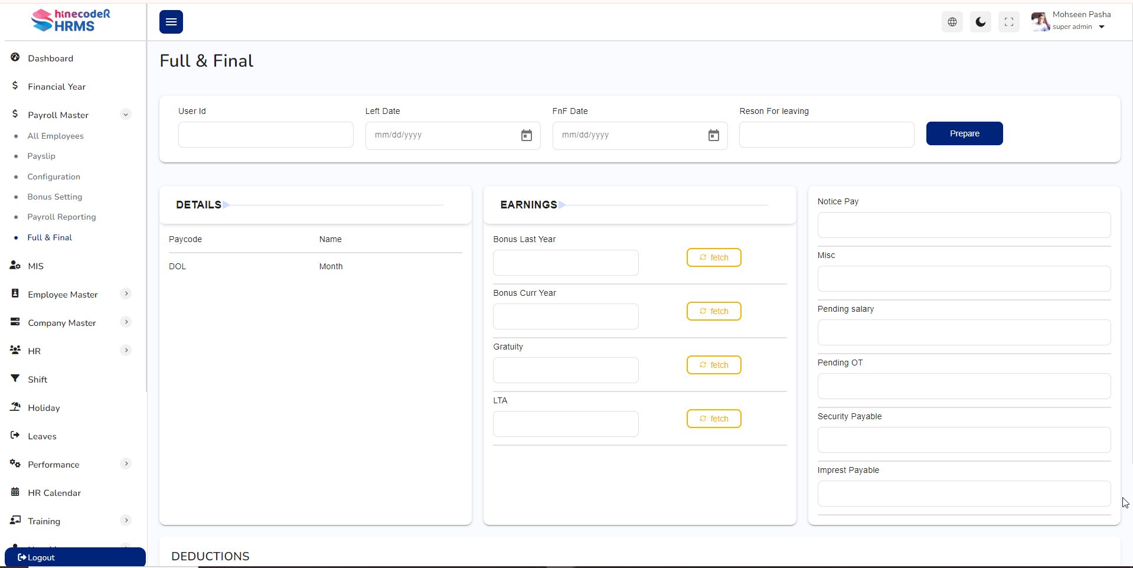Expand the Training menu chevron

point(126,520)
